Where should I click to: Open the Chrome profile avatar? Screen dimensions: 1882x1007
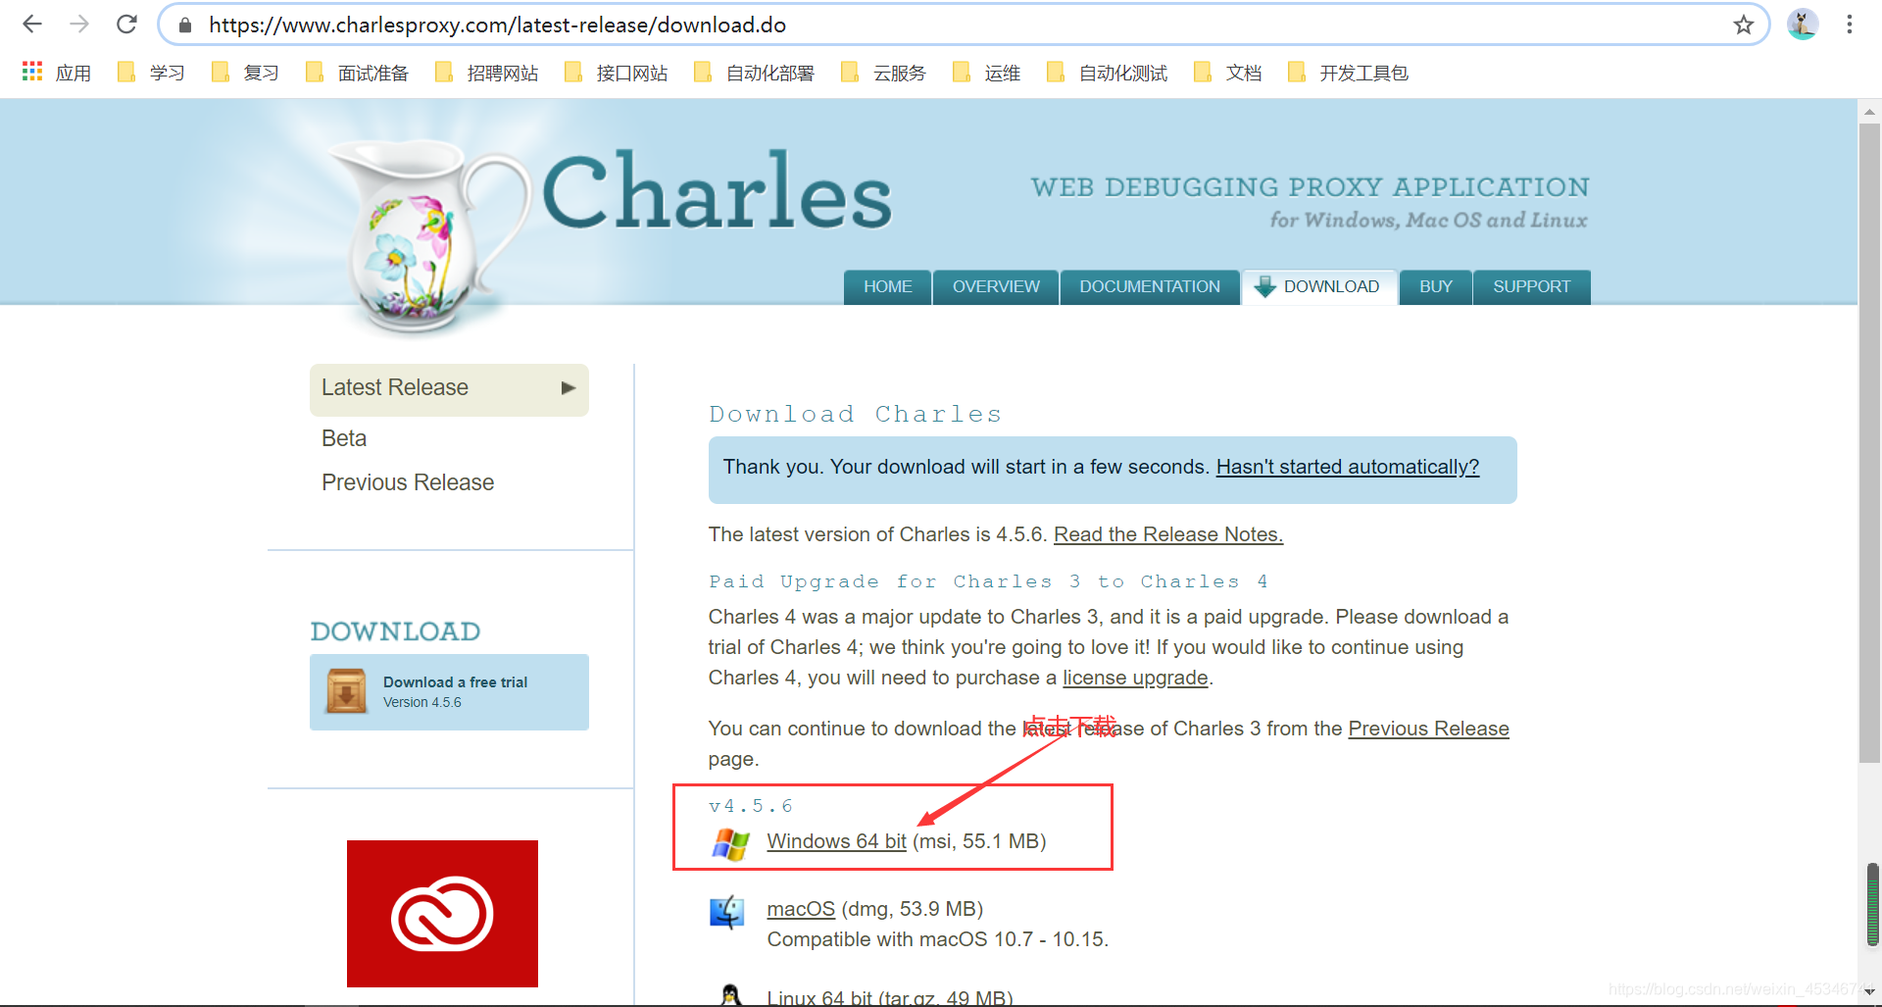pyautogui.click(x=1802, y=25)
